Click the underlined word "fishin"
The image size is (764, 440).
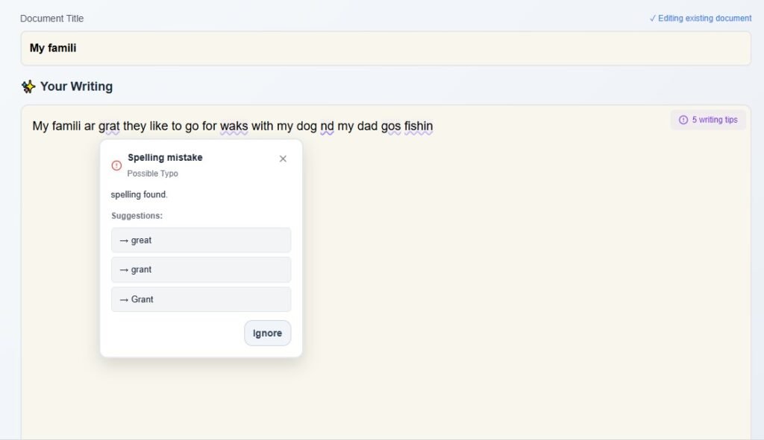(x=419, y=127)
